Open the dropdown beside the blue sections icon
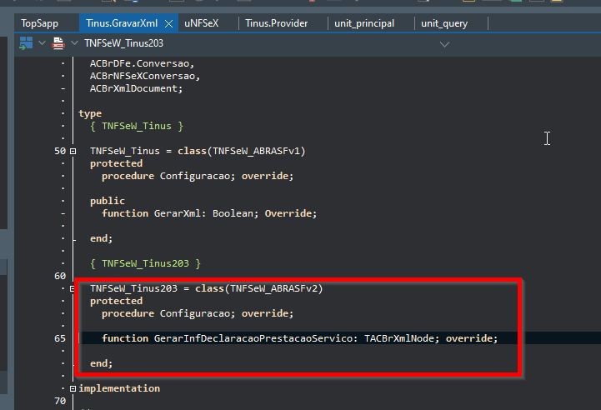This screenshot has height=410, width=601. pyautogui.click(x=43, y=43)
